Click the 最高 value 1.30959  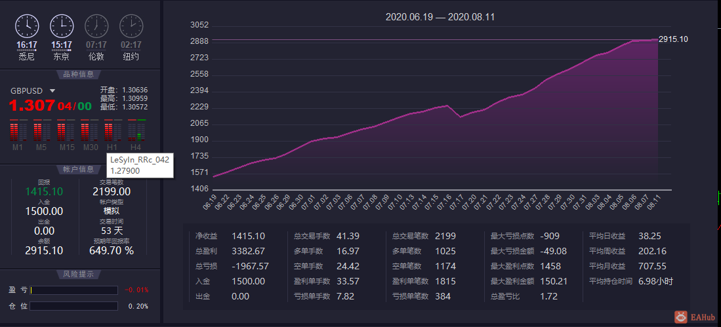[134, 98]
